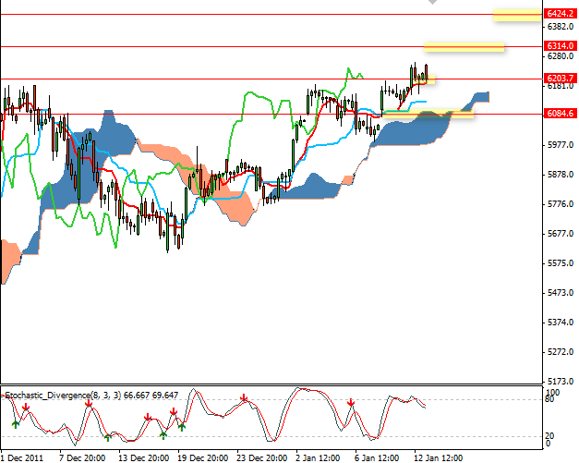This screenshot has width=579, height=463.
Task: Select the 6203.7 red price label
Action: (561, 79)
